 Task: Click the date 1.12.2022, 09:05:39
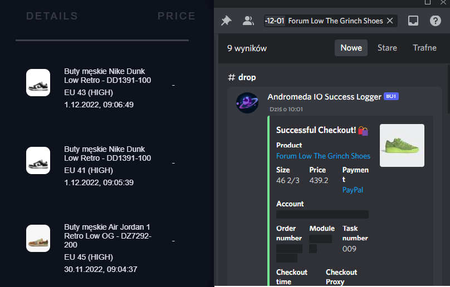[99, 182]
